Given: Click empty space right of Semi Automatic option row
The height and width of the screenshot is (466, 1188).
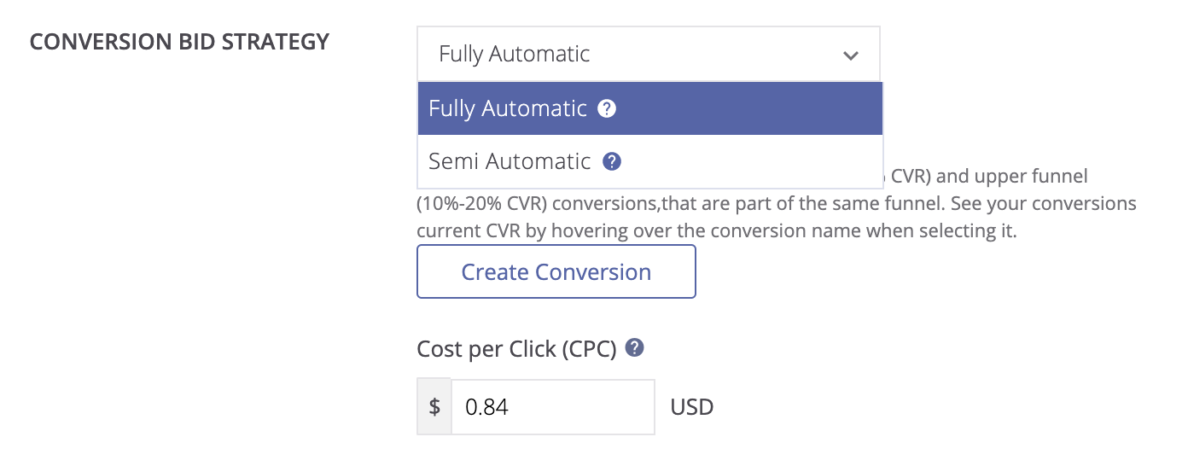Looking at the screenshot, I should [751, 161].
